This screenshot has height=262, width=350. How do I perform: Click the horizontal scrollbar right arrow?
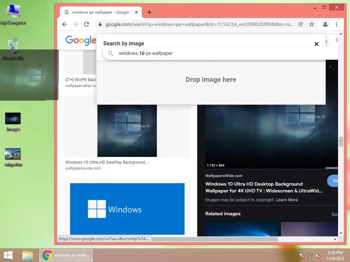(x=335, y=239)
